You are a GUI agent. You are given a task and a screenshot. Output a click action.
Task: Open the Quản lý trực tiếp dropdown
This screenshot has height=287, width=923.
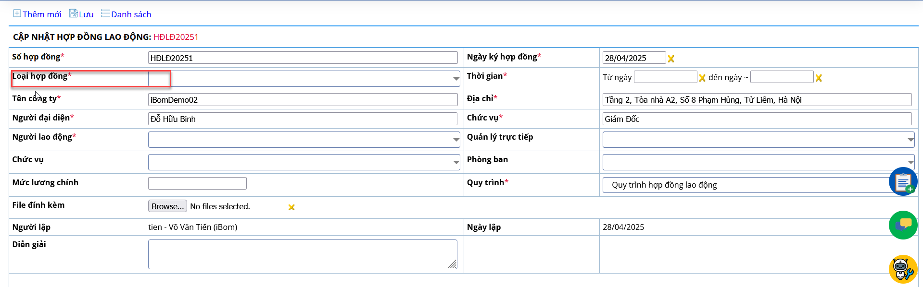coord(910,140)
